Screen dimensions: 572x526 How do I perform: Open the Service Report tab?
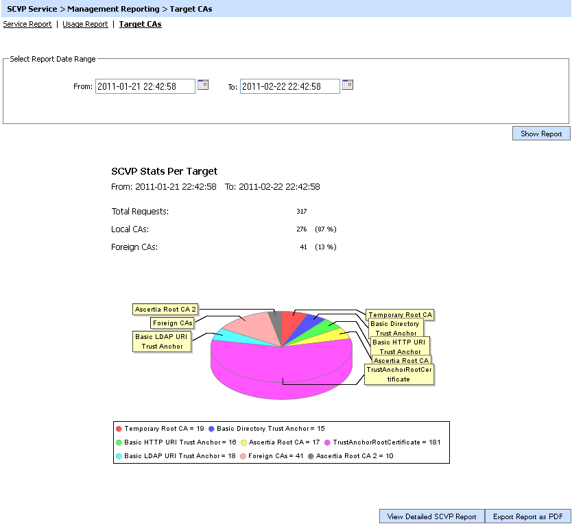27,24
